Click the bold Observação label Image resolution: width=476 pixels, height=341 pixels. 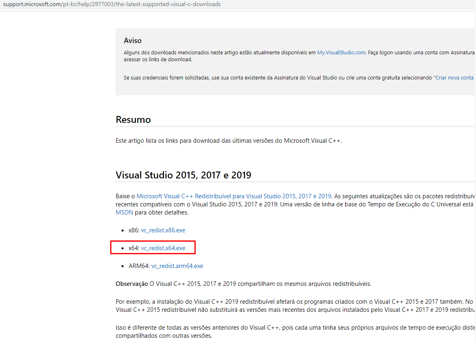coord(132,284)
